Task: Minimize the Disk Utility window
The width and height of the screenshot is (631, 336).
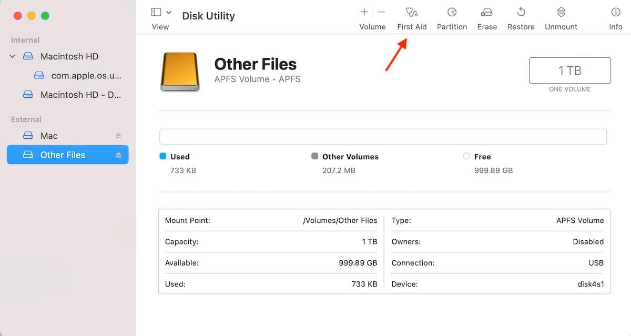Action: [31, 16]
